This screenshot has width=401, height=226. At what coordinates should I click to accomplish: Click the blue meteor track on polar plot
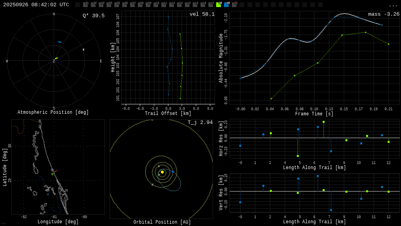coord(60,42)
